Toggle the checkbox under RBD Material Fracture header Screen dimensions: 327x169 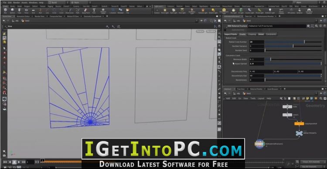click(225, 30)
